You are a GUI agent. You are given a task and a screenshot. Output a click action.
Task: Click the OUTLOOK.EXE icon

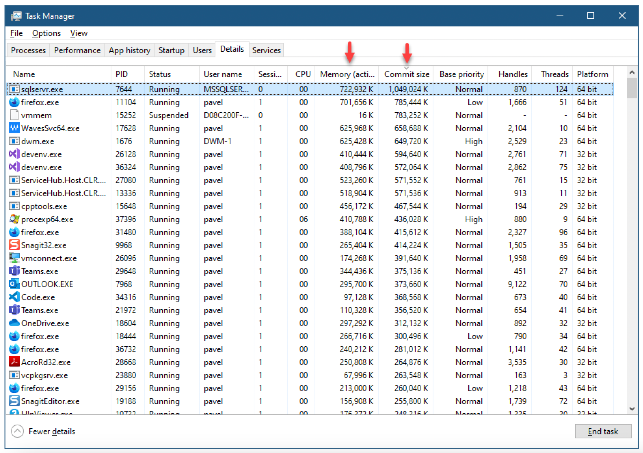14,284
